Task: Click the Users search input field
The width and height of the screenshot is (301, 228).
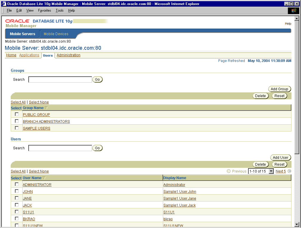Action: [60, 148]
